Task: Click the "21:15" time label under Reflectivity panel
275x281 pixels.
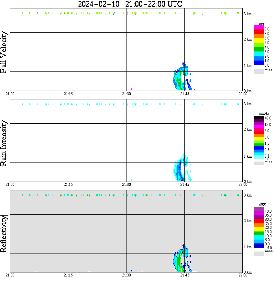Action: [68, 275]
